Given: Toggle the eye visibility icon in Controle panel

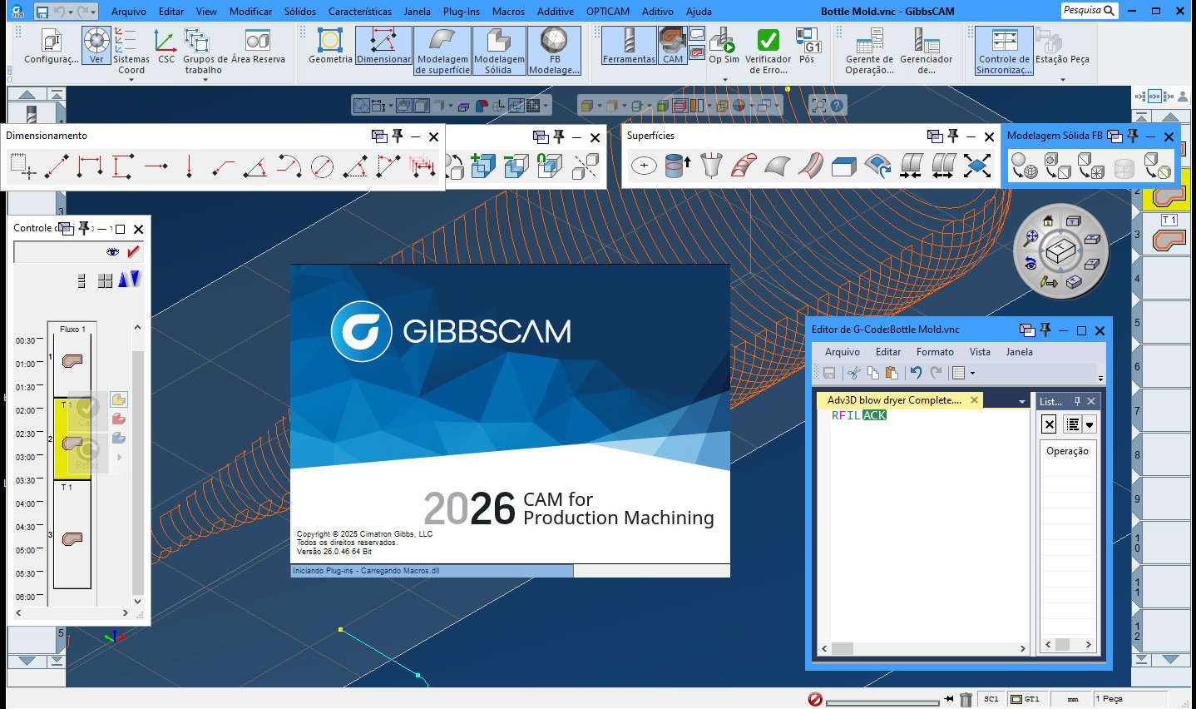Looking at the screenshot, I should coord(112,252).
